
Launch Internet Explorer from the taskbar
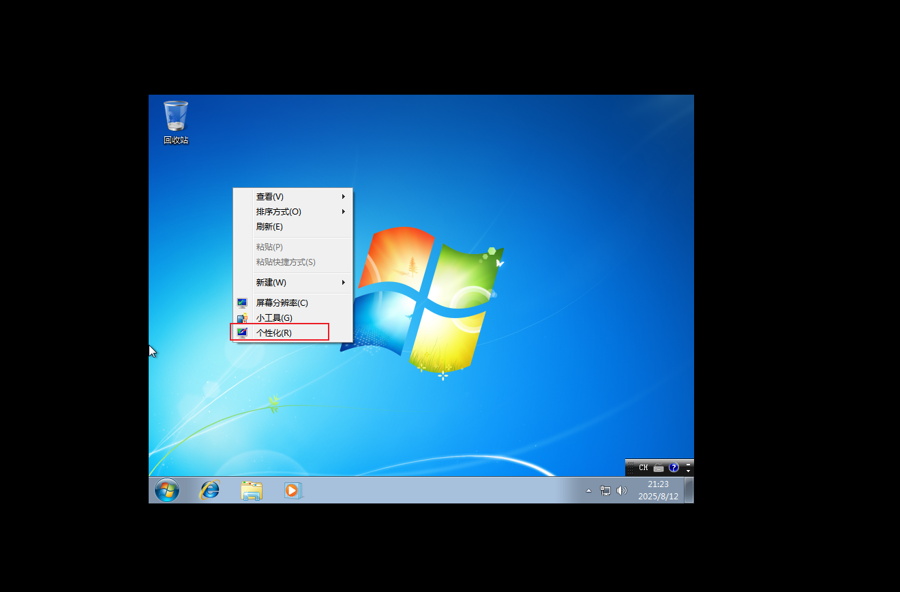209,490
